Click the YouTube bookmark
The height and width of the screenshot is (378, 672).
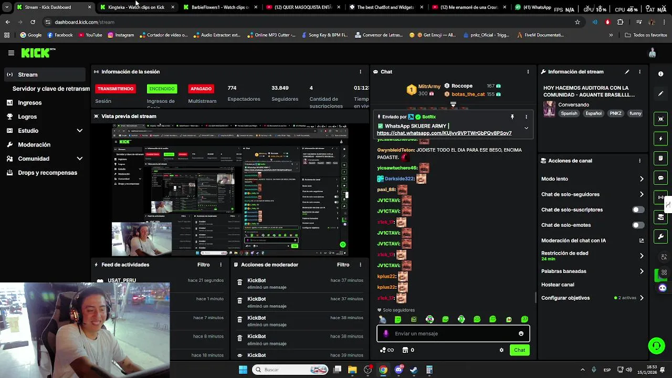(90, 35)
